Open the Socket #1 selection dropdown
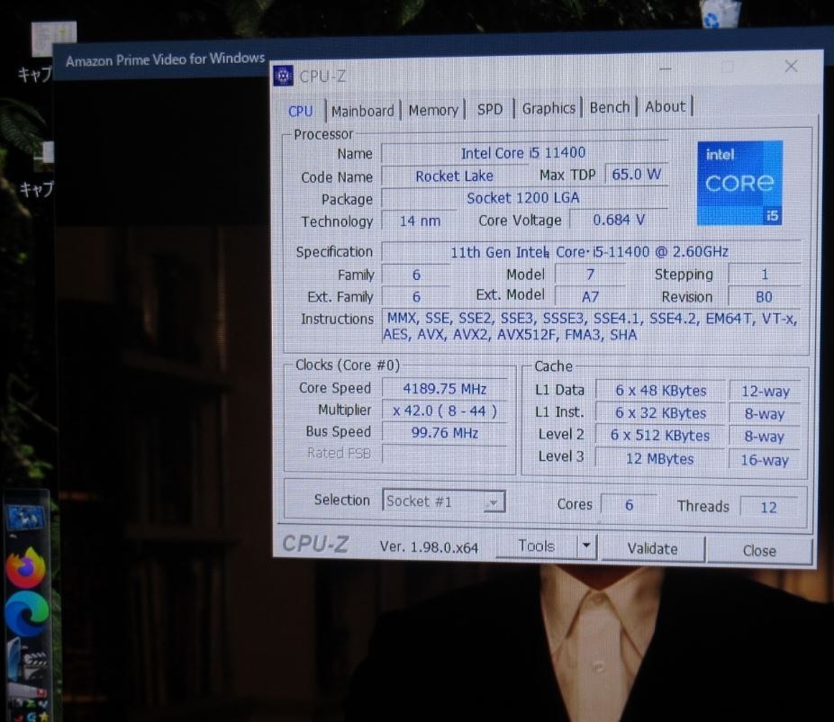The width and height of the screenshot is (834, 722). (x=491, y=501)
